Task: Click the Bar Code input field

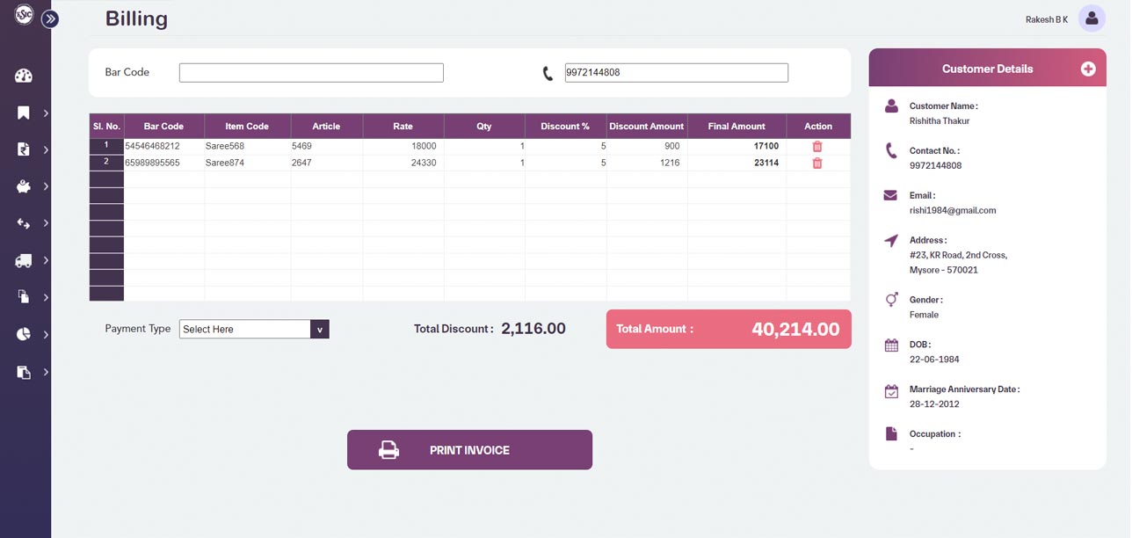Action: pos(311,73)
